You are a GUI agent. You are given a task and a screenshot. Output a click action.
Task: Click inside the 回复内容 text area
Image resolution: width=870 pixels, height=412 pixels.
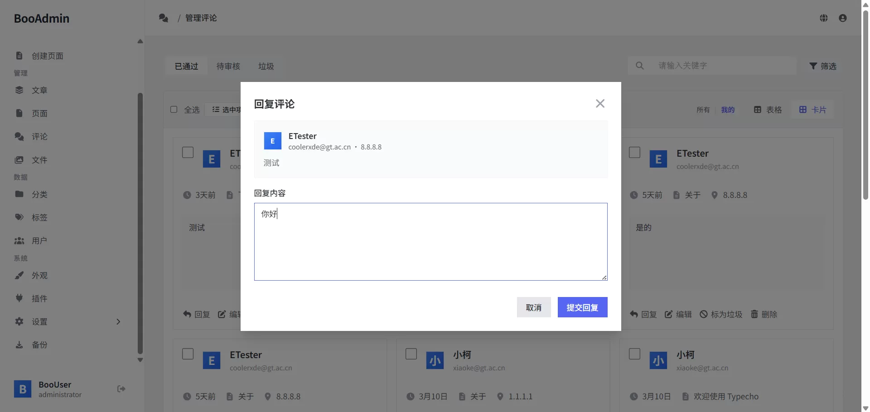pyautogui.click(x=430, y=242)
